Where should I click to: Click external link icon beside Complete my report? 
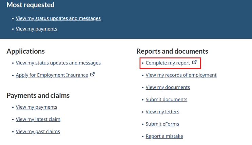[x=194, y=62]
